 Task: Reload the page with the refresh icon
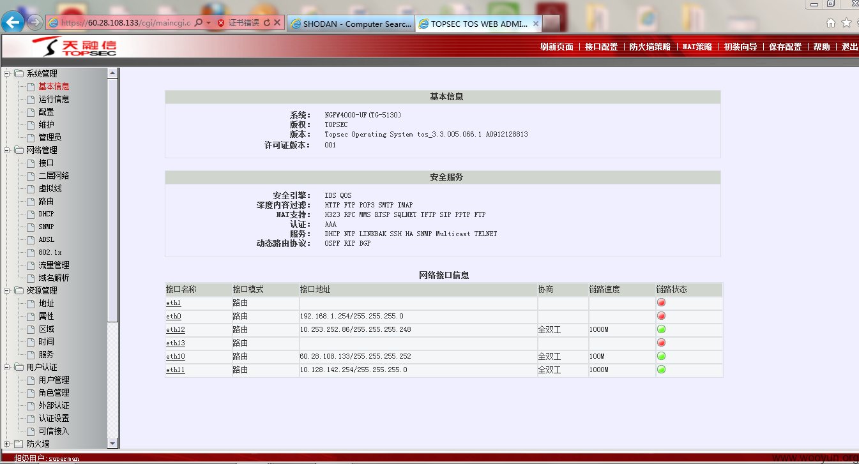[x=267, y=22]
